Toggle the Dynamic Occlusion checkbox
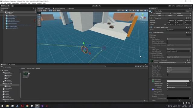The width and height of the screenshot is (193, 108). (167, 55)
